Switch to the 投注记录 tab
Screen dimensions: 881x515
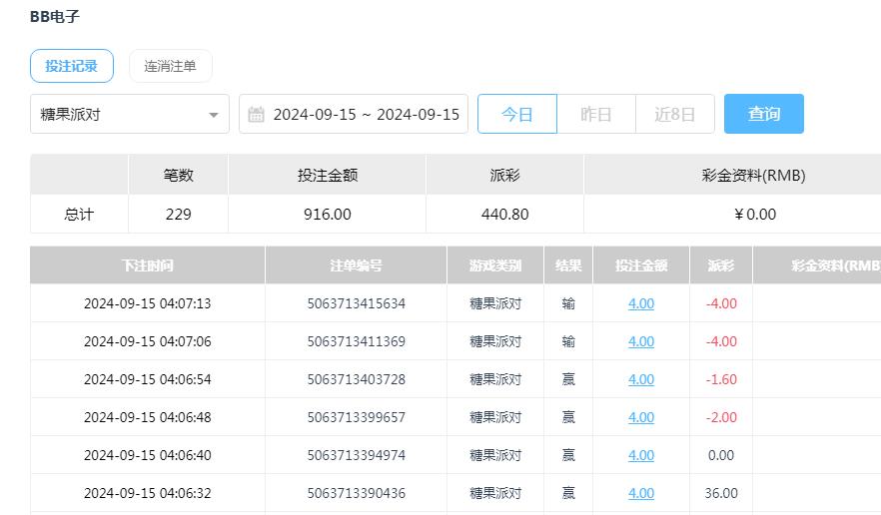(71, 66)
